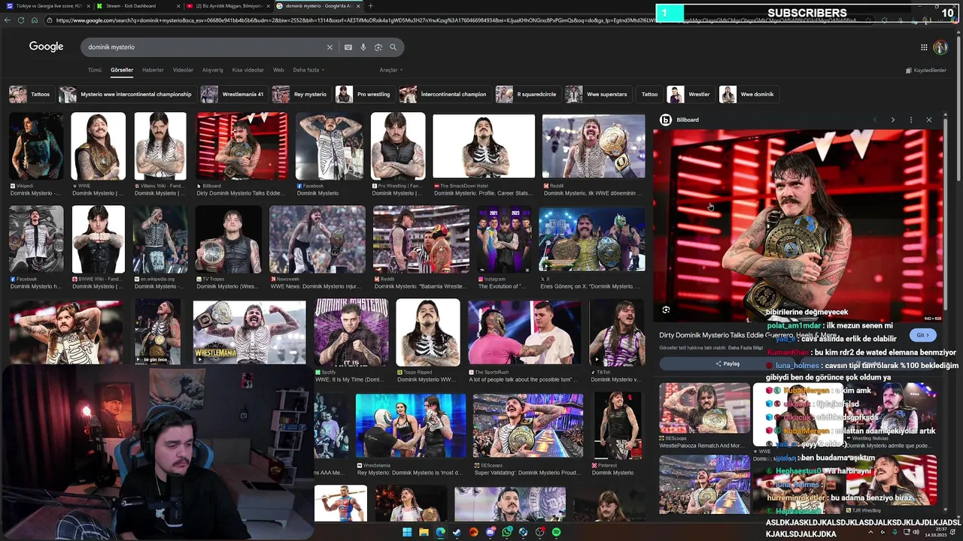
Task: Open Kaydedilenler saved items
Action: point(926,70)
